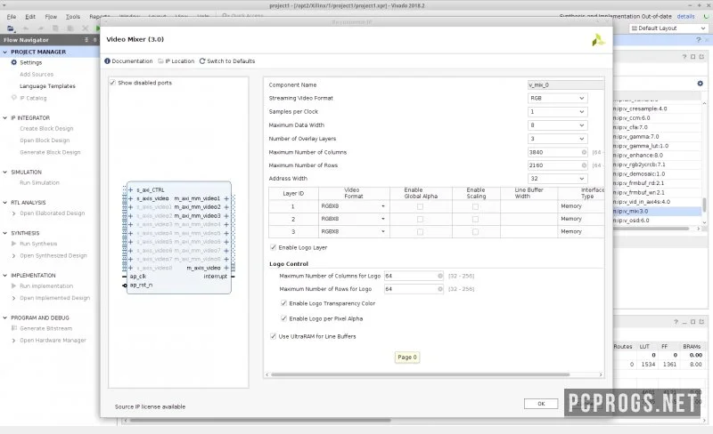This screenshot has width=713, height=434.
Task: Click the open project toolbar icon
Action: (x=11, y=28)
